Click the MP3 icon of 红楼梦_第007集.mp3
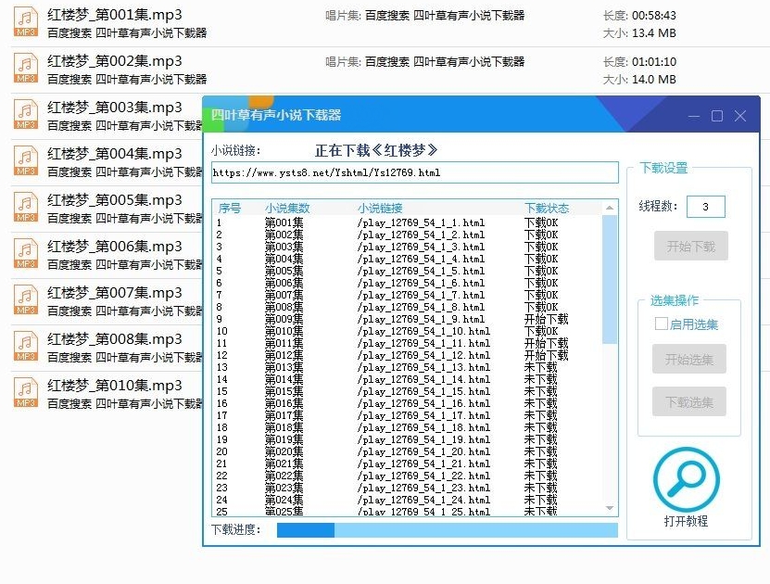This screenshot has height=584, width=770. pyautogui.click(x=26, y=299)
